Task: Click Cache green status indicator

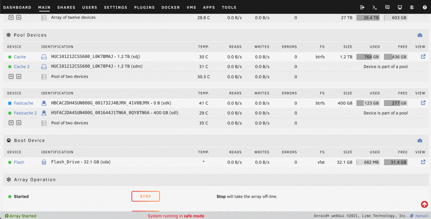Action: [x=9, y=57]
